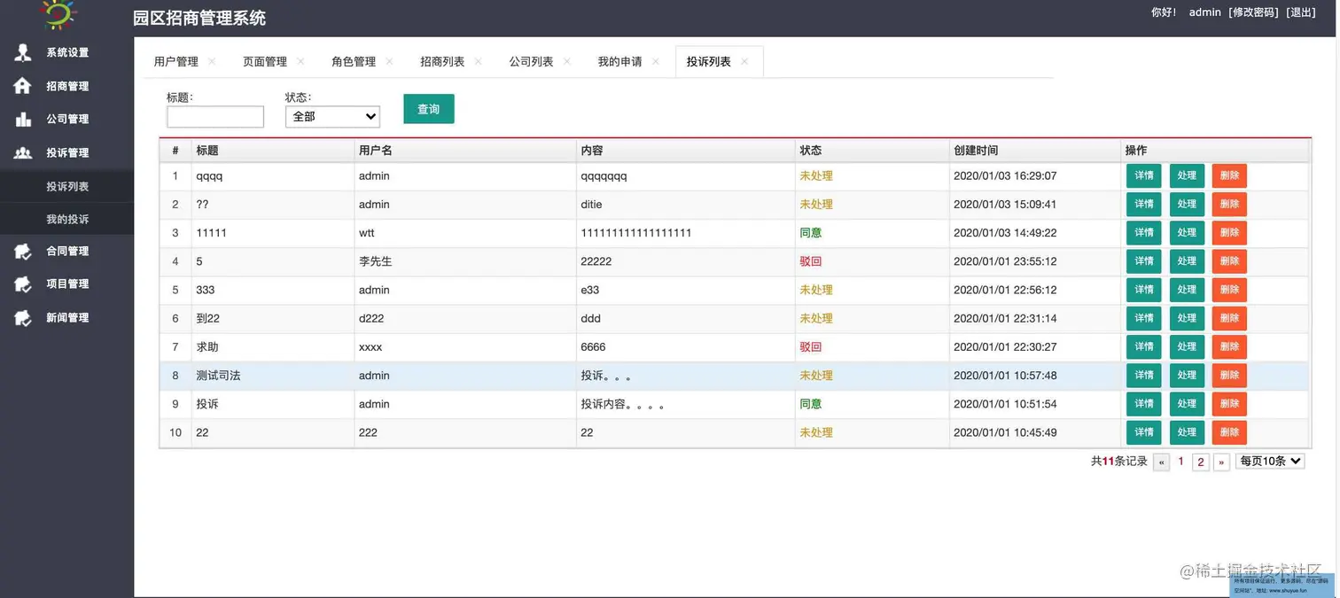Click the 项目管理 icon in sidebar
The width and height of the screenshot is (1340, 598).
point(23,284)
